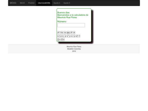Click the 'Buenos dias' greeting text
The width and height of the screenshot is (148, 111).
tap(63, 13)
